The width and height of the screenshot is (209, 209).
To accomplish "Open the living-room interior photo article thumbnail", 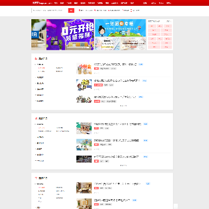I will (x=84, y=188).
